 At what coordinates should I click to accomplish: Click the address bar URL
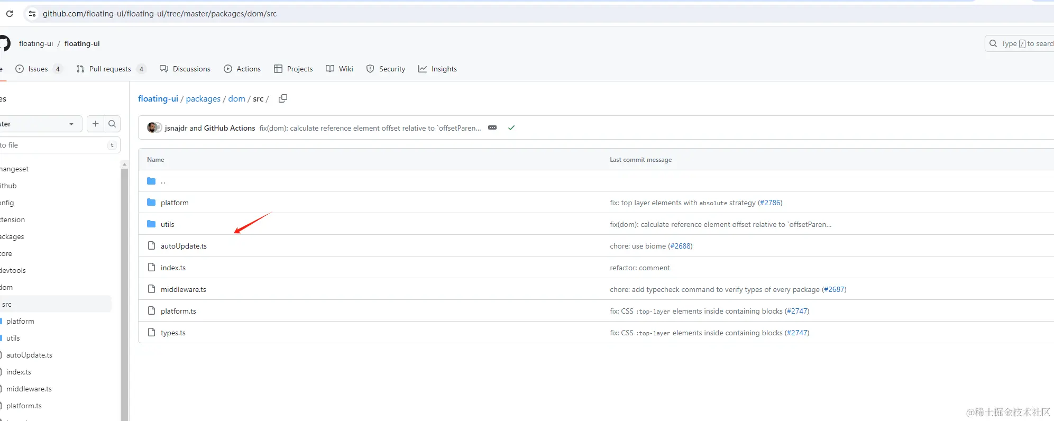(160, 14)
